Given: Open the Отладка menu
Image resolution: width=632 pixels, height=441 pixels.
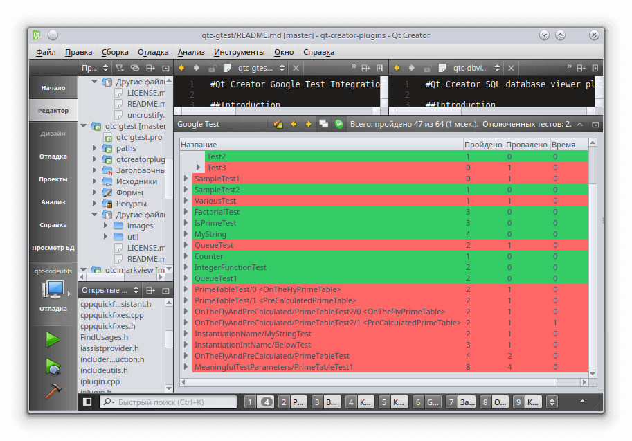Looking at the screenshot, I should pyautogui.click(x=153, y=52).
